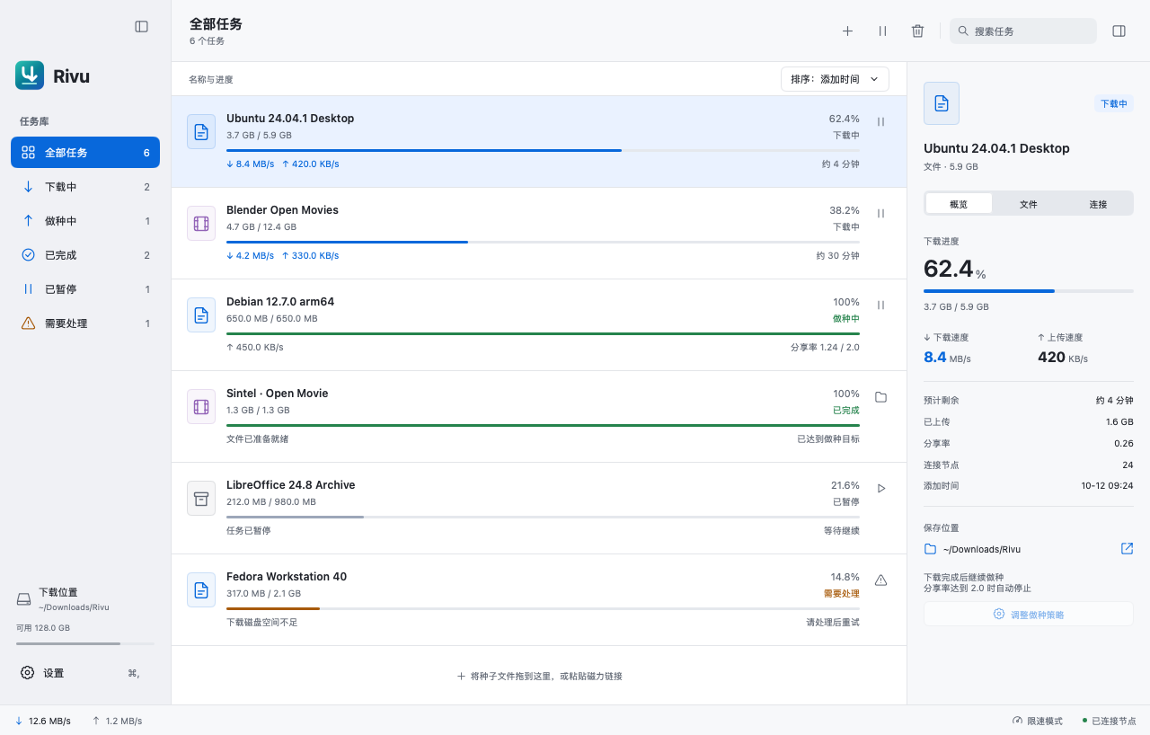Click the pause-all icon in the top toolbar

[x=882, y=31]
